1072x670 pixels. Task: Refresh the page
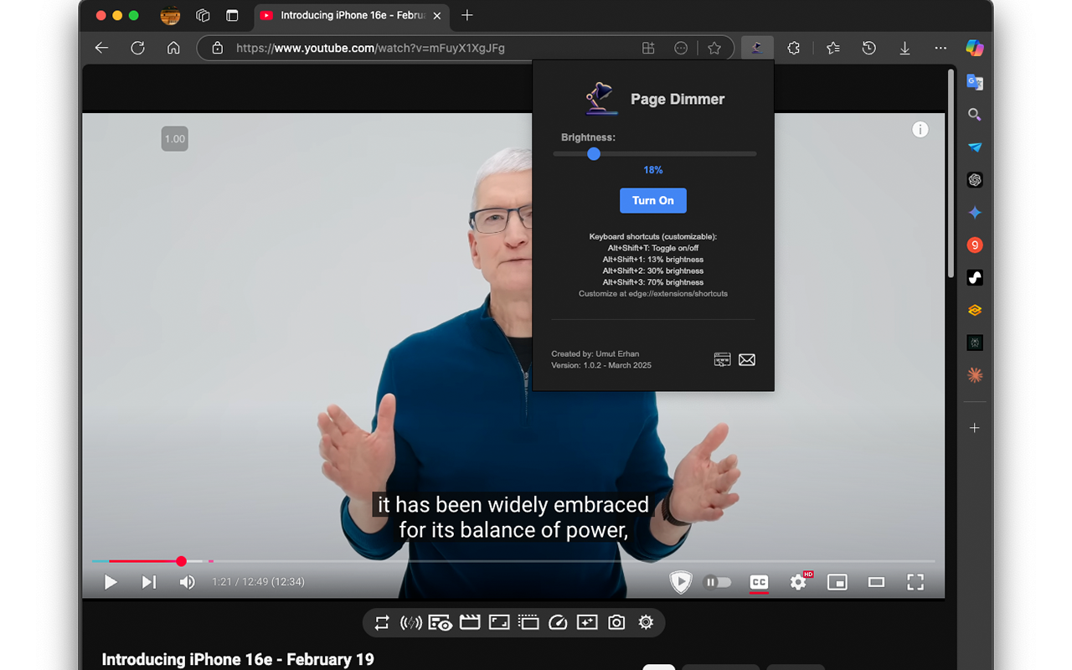(x=137, y=48)
